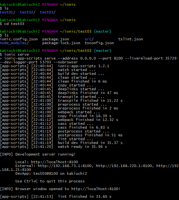The image size is (179, 200).
Task: Click the ionic.config.json file name
Action: pyautogui.click(x=19, y=39)
